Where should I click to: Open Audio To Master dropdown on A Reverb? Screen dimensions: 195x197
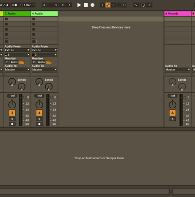178,69
